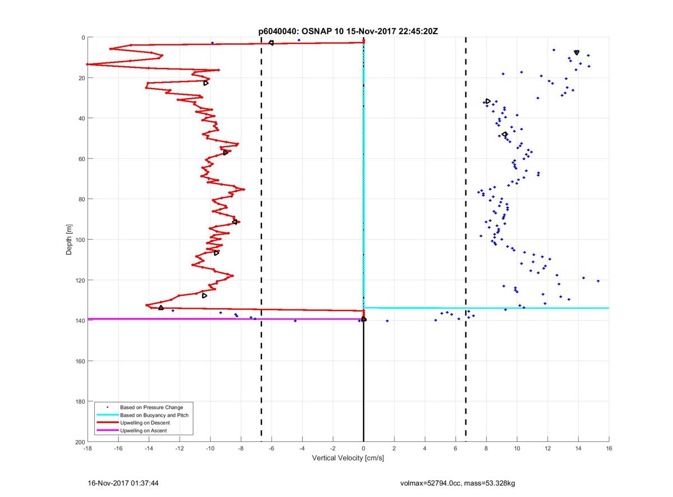Click depth axis tick label 20
Viewport: 673px width, 497px height.
pyautogui.click(x=81, y=78)
